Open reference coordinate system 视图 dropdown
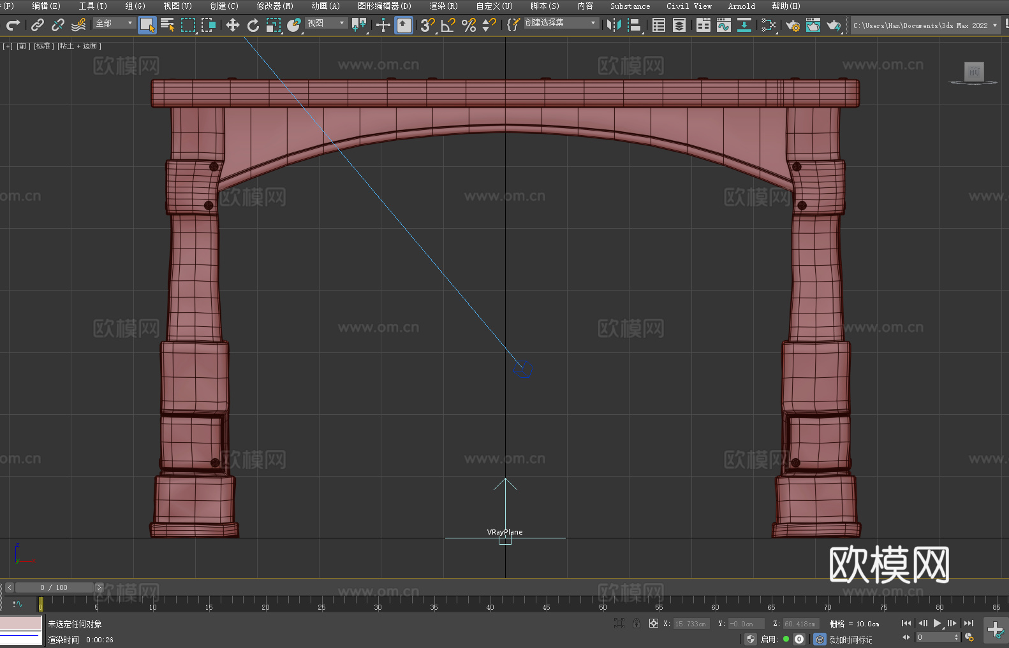Image resolution: width=1009 pixels, height=648 pixels. coord(326,23)
